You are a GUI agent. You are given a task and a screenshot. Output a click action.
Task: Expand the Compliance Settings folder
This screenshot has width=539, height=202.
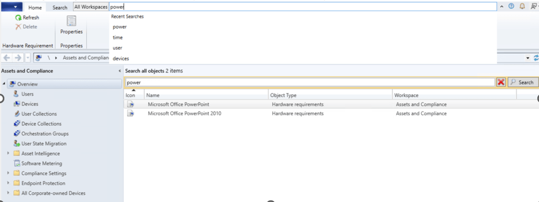8,173
